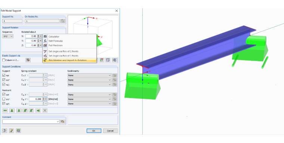The width and height of the screenshot is (284, 143).
Task: Open nonlinearity settings icon for φY' row
Action: click(114, 99)
